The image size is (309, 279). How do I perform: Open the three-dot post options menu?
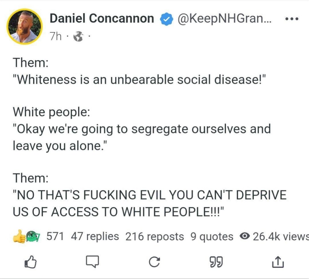coord(292,19)
